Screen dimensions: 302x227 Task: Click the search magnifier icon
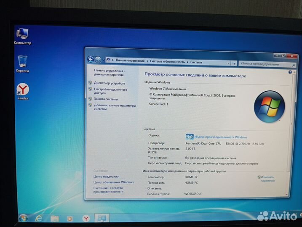click(x=293, y=65)
